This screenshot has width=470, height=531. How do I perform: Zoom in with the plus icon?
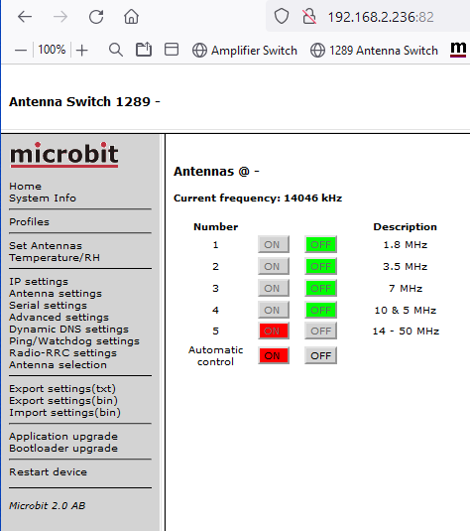click(82, 51)
